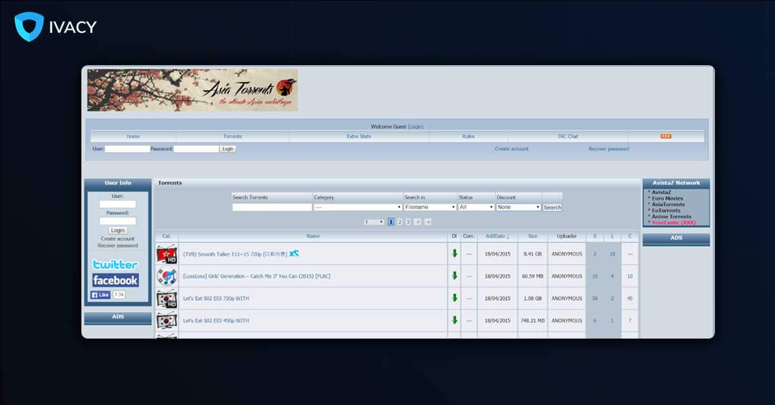The image size is (775, 405).
Task: Open the page number dropdown
Action: tap(374, 222)
